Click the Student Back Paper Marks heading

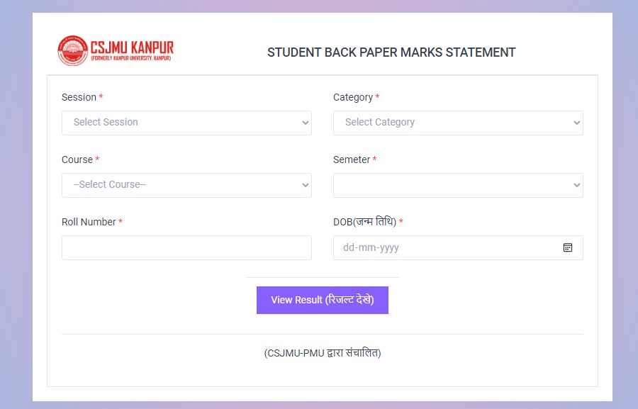click(x=391, y=52)
